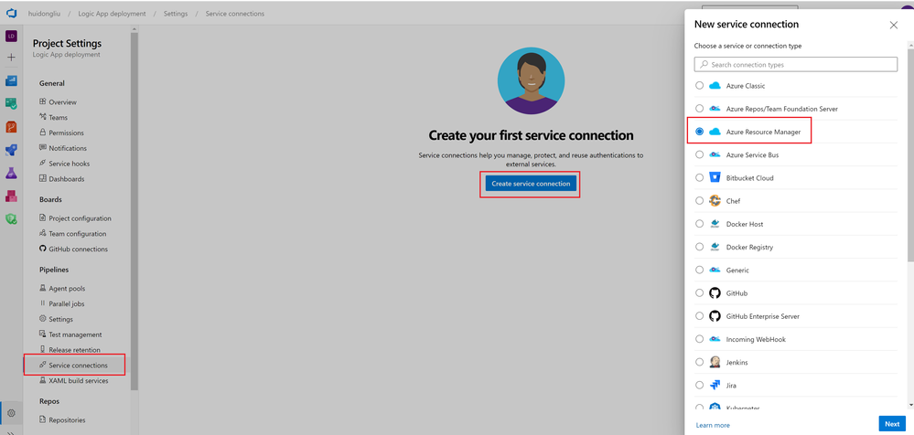Select the Azure Classic radio button
The image size is (914, 435).
tap(700, 86)
